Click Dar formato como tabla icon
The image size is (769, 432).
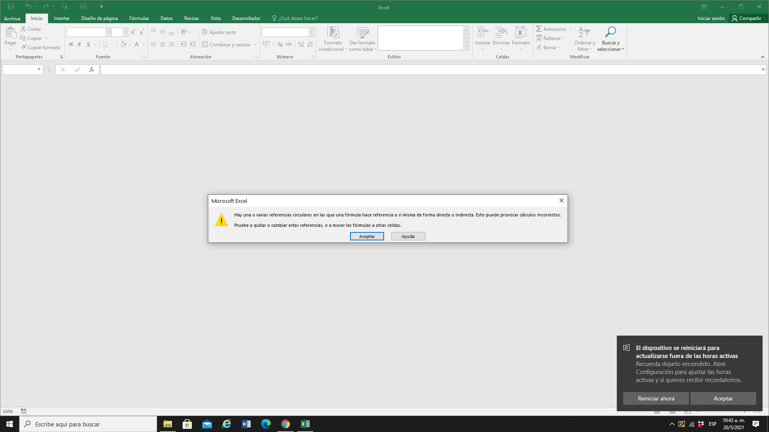362,33
